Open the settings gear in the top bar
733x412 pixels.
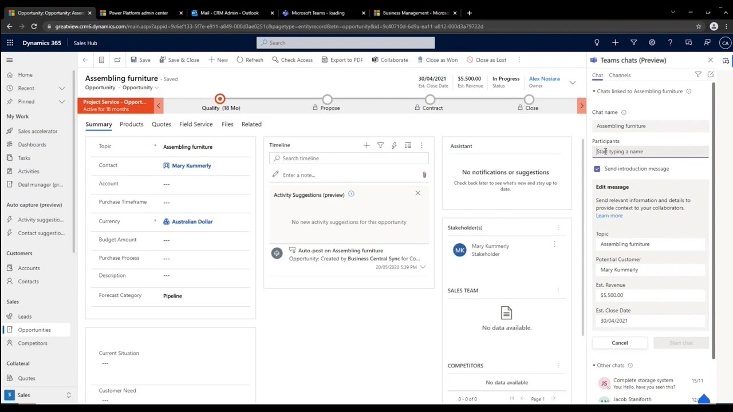tap(652, 43)
